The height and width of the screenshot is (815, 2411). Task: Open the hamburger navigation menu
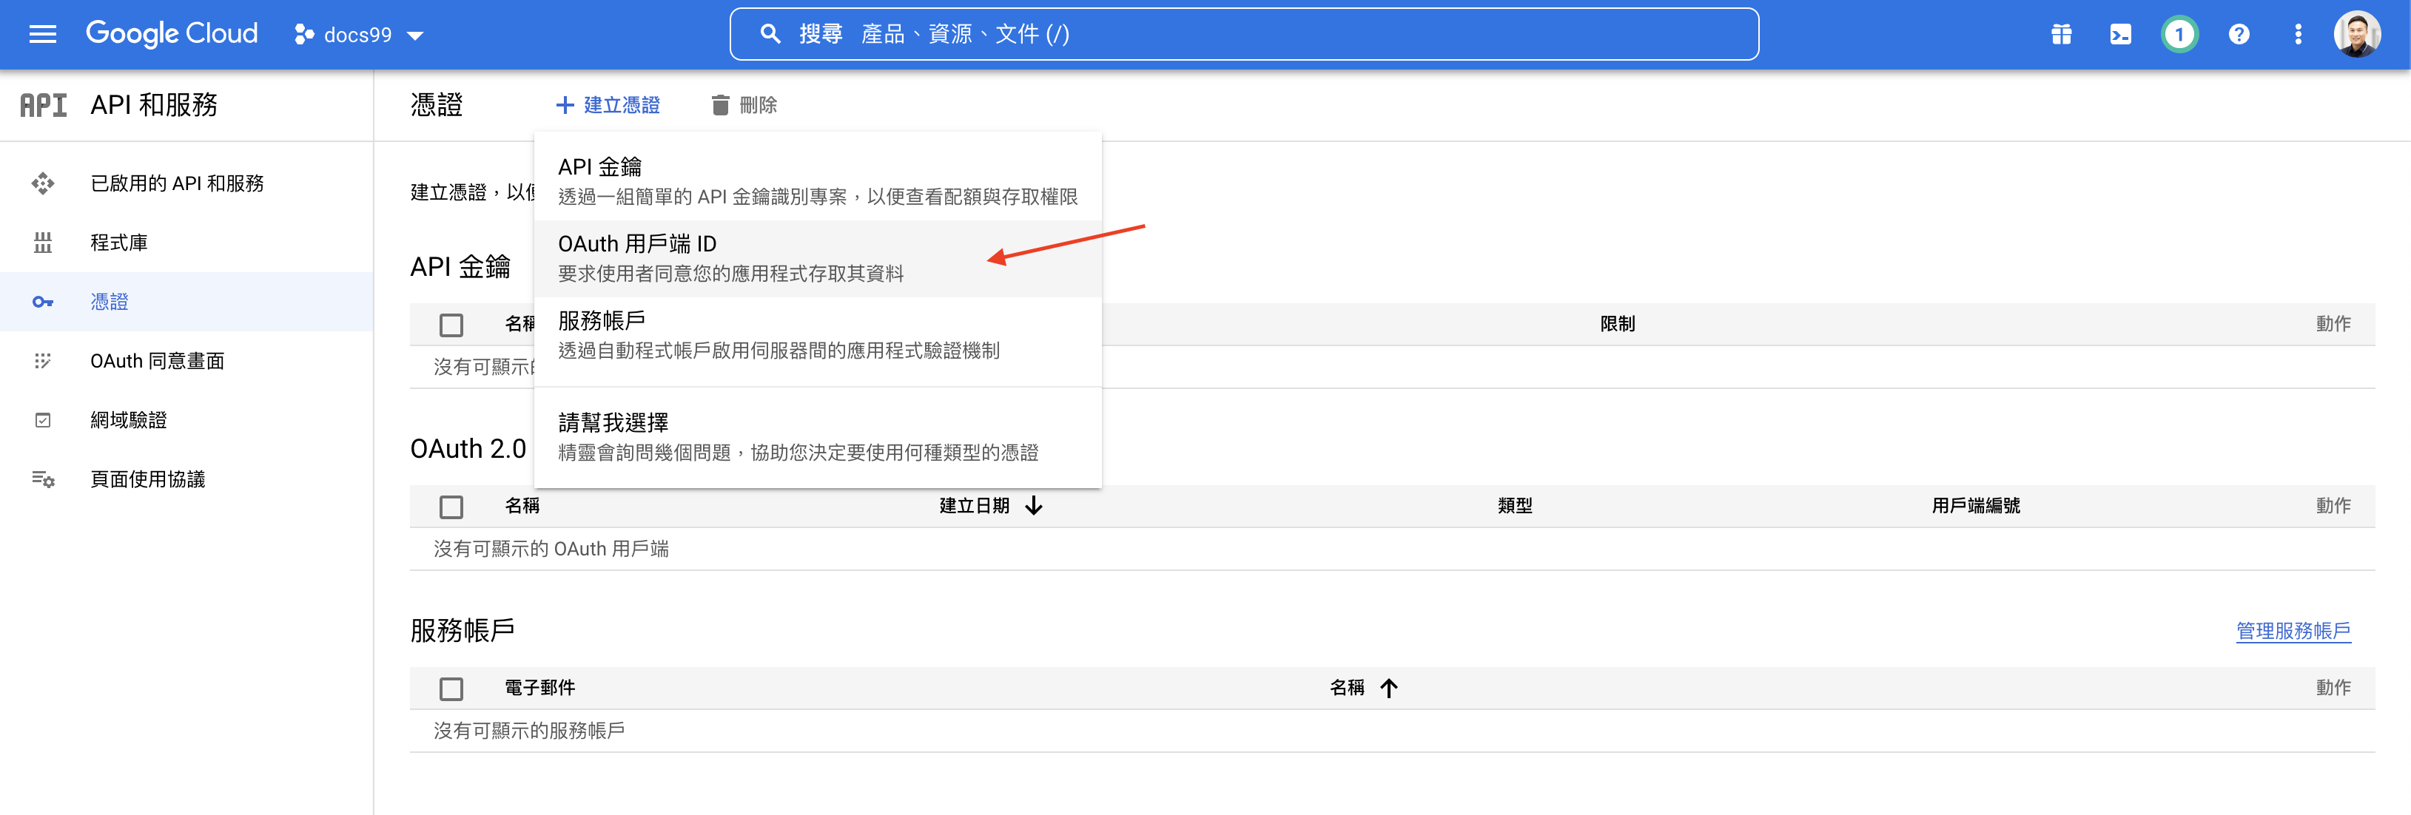[x=43, y=35]
